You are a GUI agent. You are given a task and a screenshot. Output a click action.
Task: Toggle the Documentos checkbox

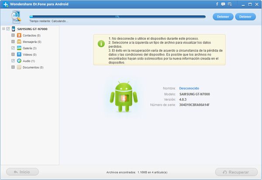click(x=13, y=67)
